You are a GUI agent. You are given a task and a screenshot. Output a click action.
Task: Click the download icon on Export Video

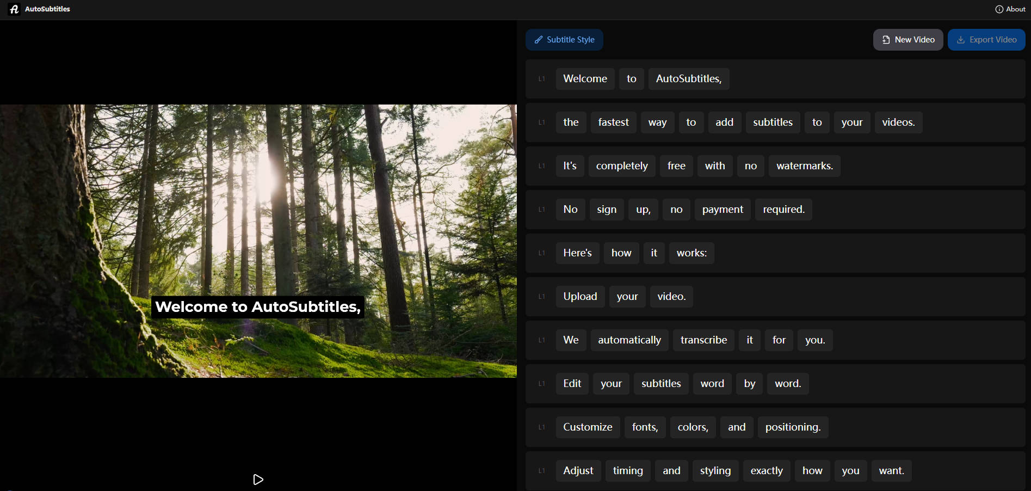961,39
